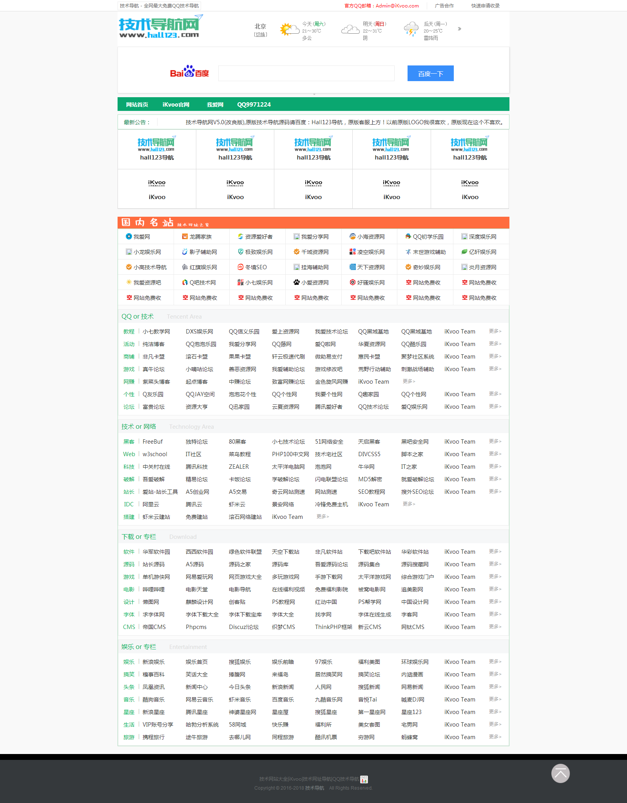
Task: Open 凌空娱乐网 via its icon
Action: coord(352,252)
